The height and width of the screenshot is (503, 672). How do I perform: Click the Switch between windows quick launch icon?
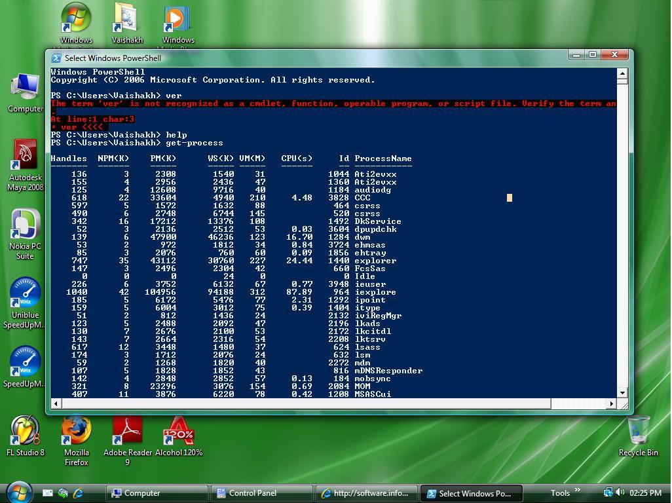pyautogui.click(x=63, y=493)
